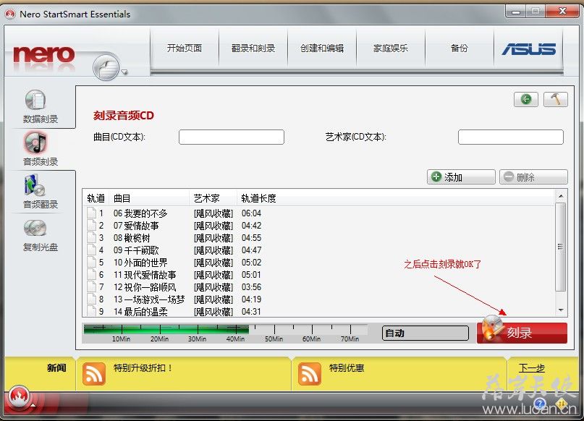This screenshot has width=584, height=421.
Task: Select track "10 外面的世界"
Action: point(140,263)
